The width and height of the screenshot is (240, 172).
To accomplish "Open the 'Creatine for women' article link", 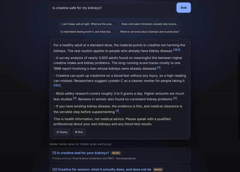I will pos(102,169).
